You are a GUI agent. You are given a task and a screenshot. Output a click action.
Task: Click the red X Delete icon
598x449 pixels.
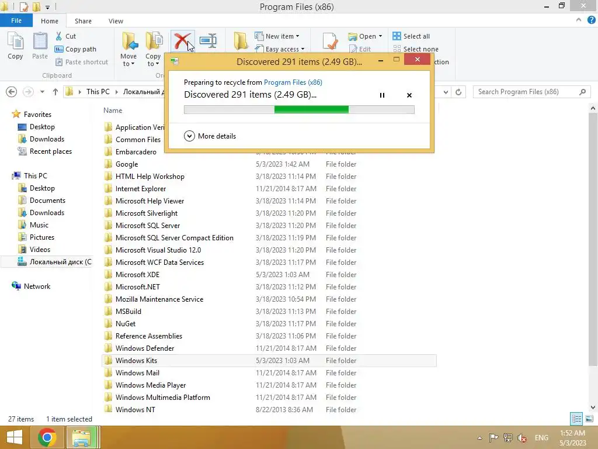pos(182,41)
